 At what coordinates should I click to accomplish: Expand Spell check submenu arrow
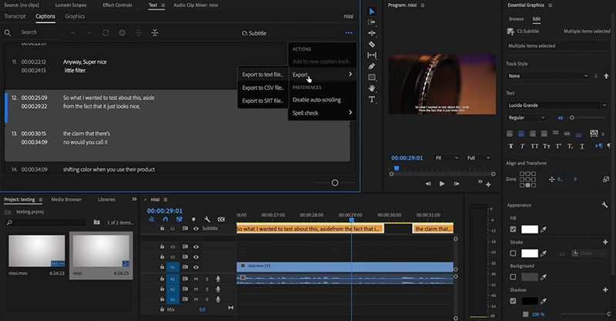350,112
